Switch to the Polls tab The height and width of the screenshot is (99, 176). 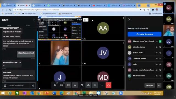tap(28, 25)
